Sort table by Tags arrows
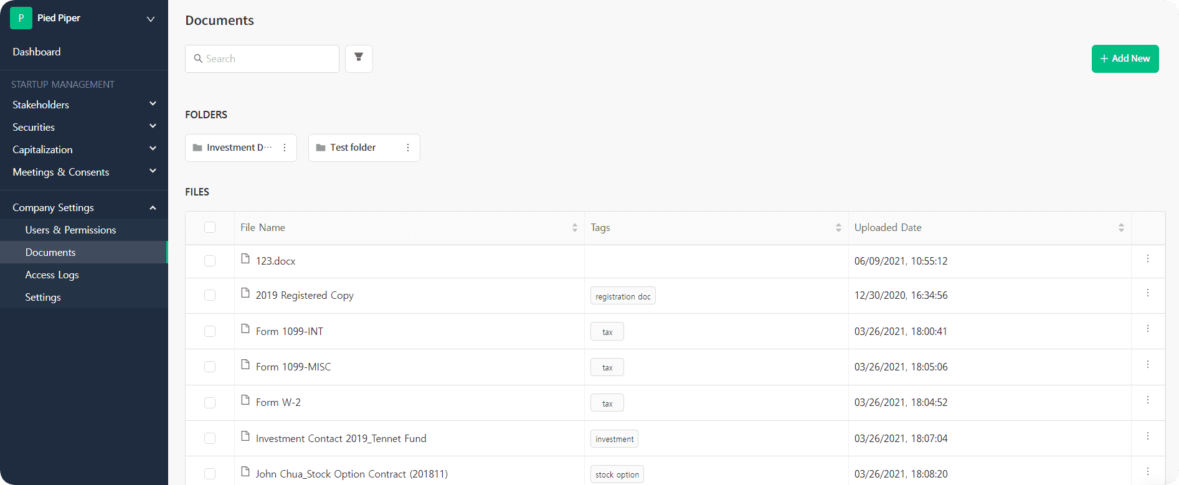The width and height of the screenshot is (1179, 485). pos(838,228)
